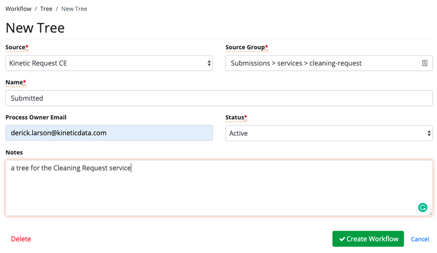Click the Create Workflow button
Image resolution: width=437 pixels, height=253 pixels.
(x=368, y=239)
